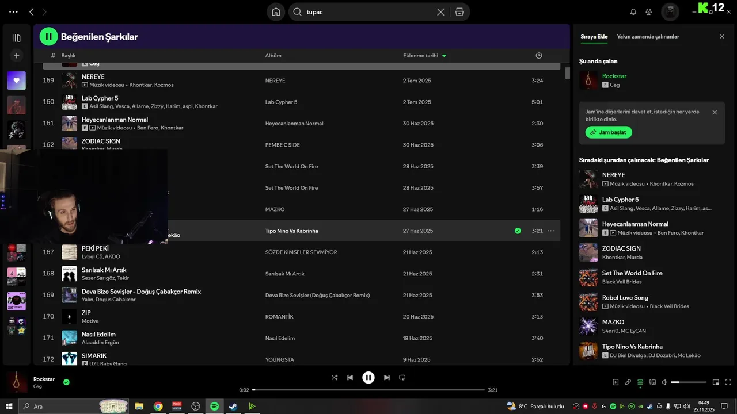Open the profile avatar menu
The image size is (737, 414).
tap(670, 11)
